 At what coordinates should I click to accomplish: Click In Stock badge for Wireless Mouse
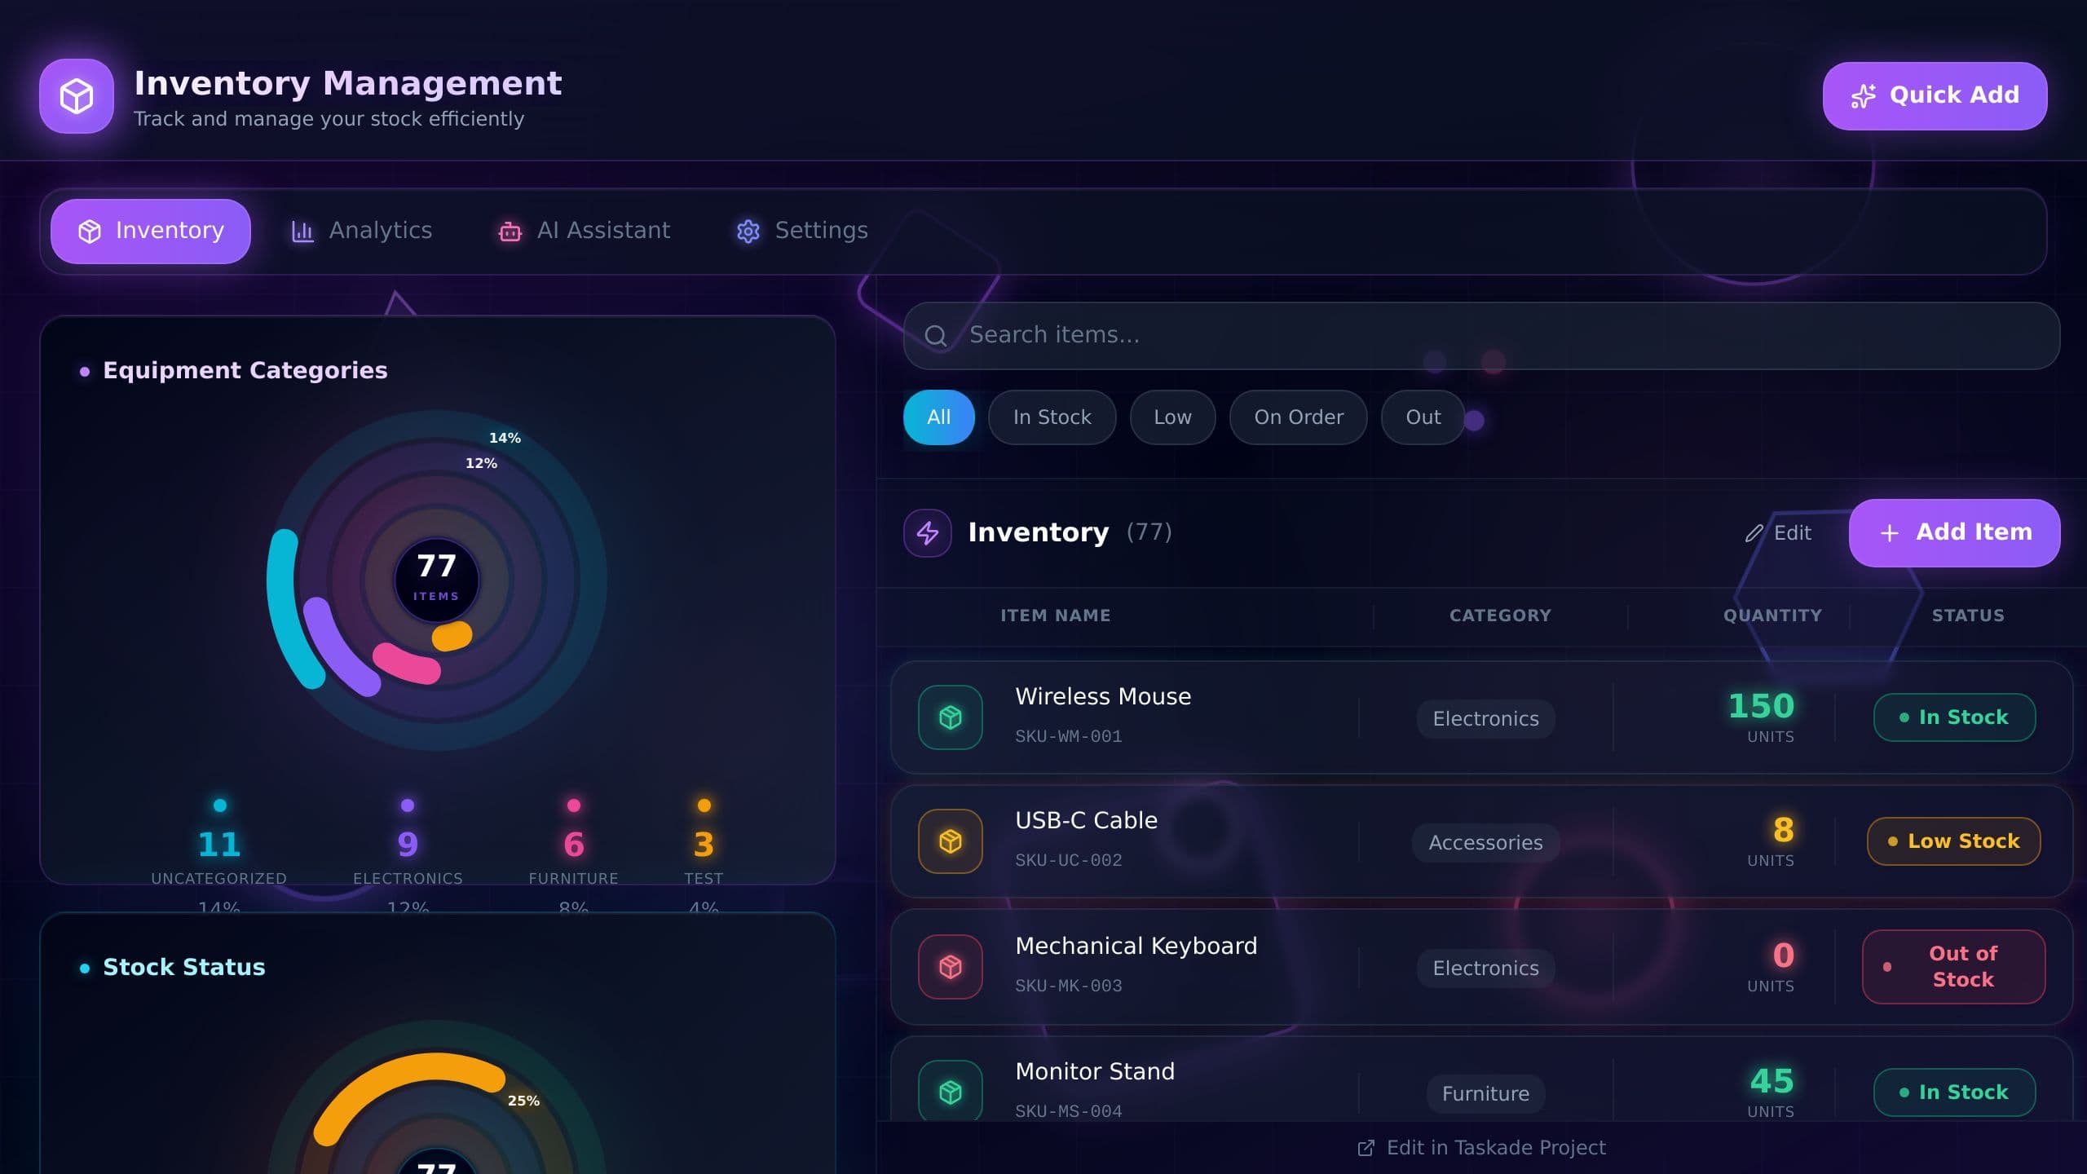tap(1955, 717)
